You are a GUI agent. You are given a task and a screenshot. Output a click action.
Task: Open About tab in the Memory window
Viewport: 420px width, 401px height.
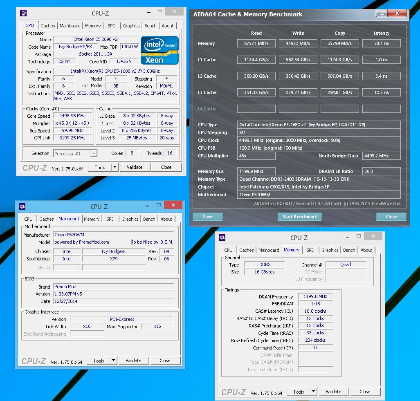pos(366,250)
